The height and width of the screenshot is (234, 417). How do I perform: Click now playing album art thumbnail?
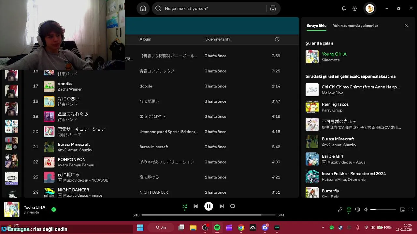click(11, 210)
